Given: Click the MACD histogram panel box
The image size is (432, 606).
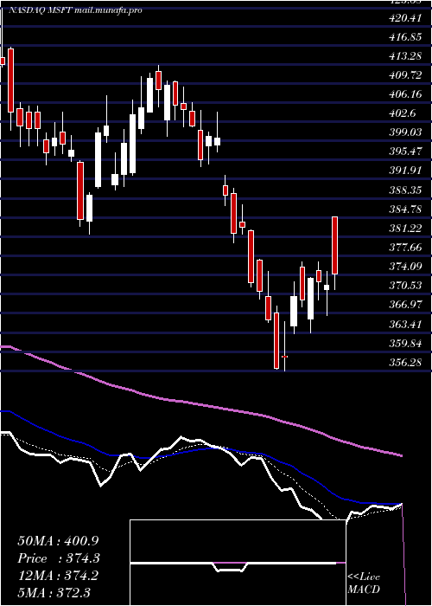Looking at the screenshot, I should pyautogui.click(x=238, y=563).
